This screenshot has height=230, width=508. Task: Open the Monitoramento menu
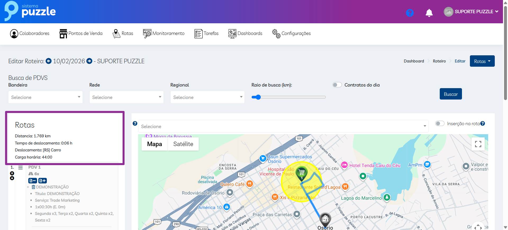pyautogui.click(x=164, y=34)
